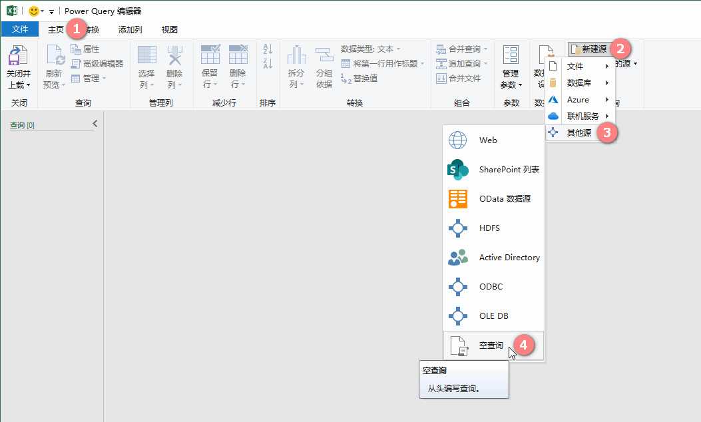Open the 文件 submenu in 新建源 menu
Viewport: 701px width, 422px height.
tap(580, 66)
